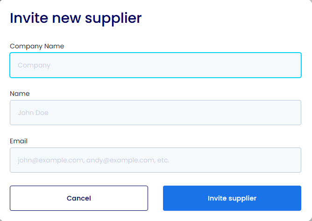312x221 pixels.
Task: Click the "Email" field label
Action: pos(19,141)
